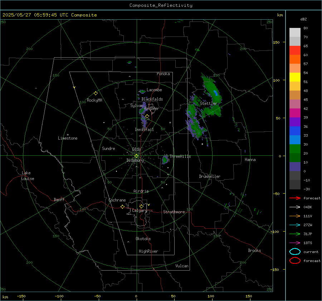Click the Drumheller town label
Image resolution: width=322 pixels, height=301 pixels.
click(210, 176)
